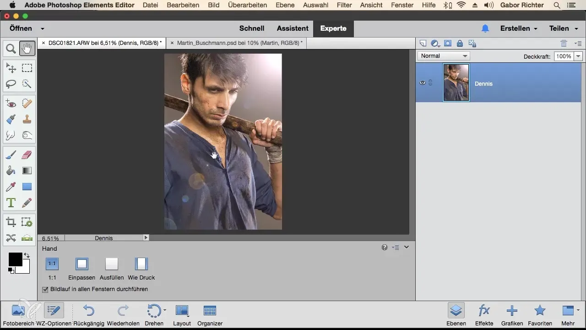Open the Organizer button
Screen dimensions: 586x330
click(x=210, y=315)
